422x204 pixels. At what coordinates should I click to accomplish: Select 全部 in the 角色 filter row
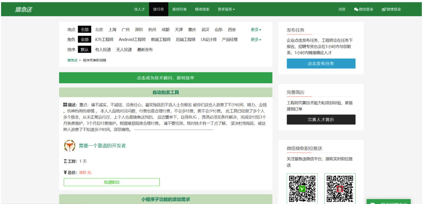pyautogui.click(x=85, y=39)
